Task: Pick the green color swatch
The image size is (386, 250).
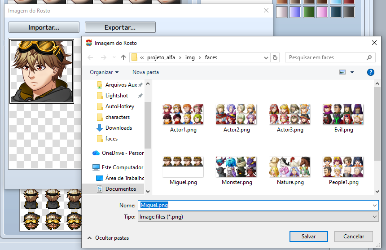Action: point(309,12)
